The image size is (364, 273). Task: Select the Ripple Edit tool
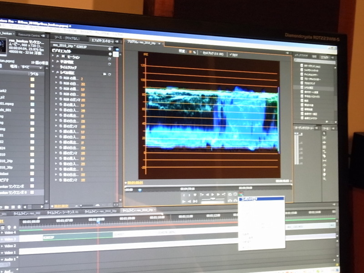[x=324, y=142]
